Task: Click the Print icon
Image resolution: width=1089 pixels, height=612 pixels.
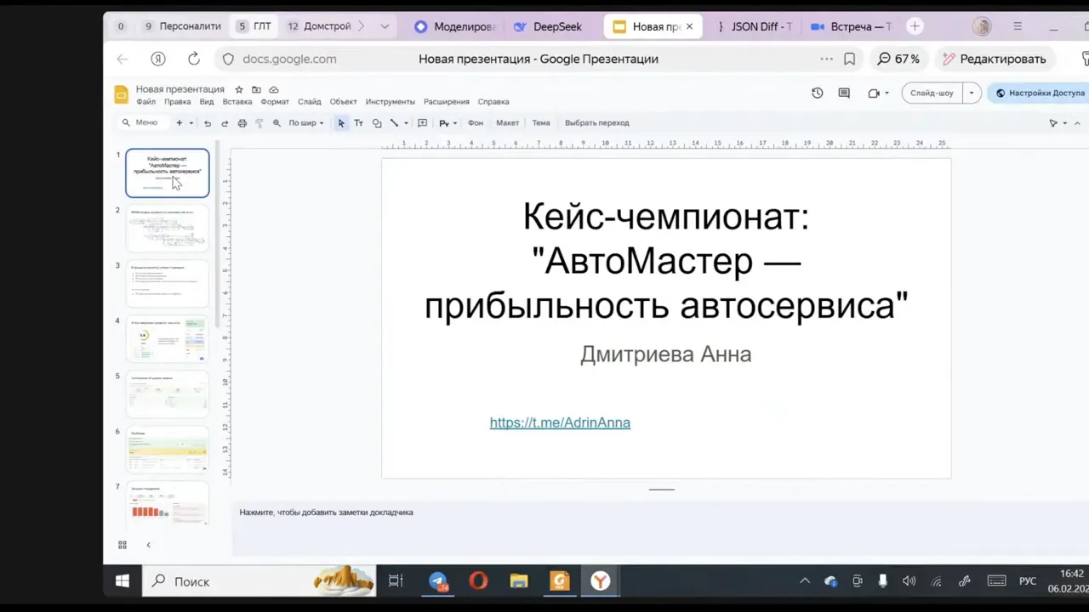Action: coord(242,122)
